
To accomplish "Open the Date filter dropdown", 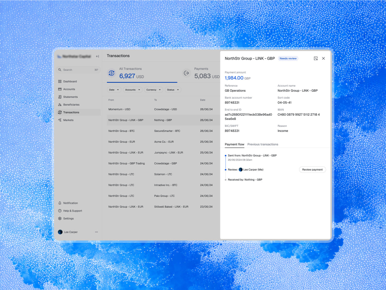I will tap(114, 90).
